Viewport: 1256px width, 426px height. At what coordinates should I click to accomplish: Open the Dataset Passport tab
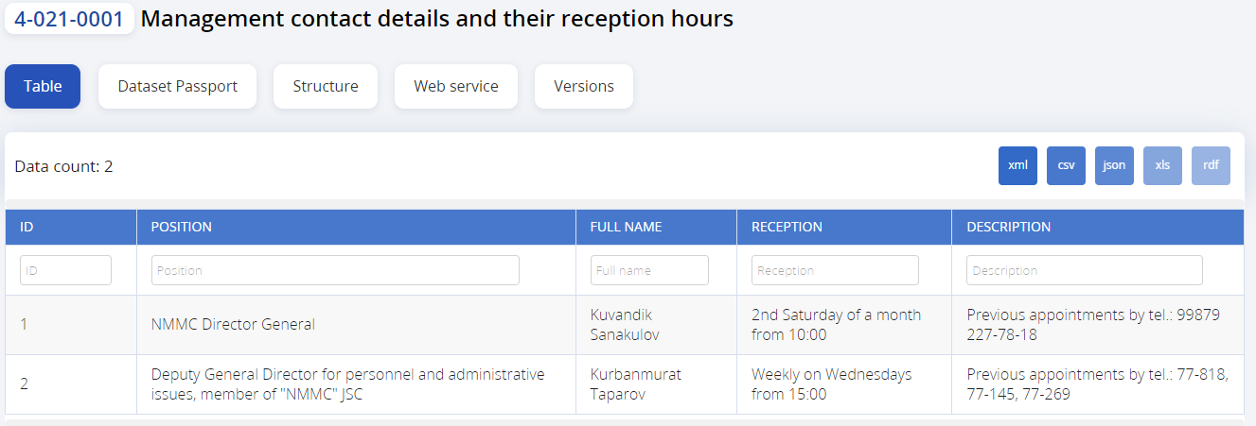click(x=177, y=86)
